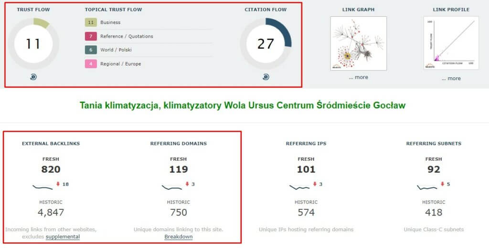
Task: Open the referring domains Breakdown link
Action: (179, 237)
